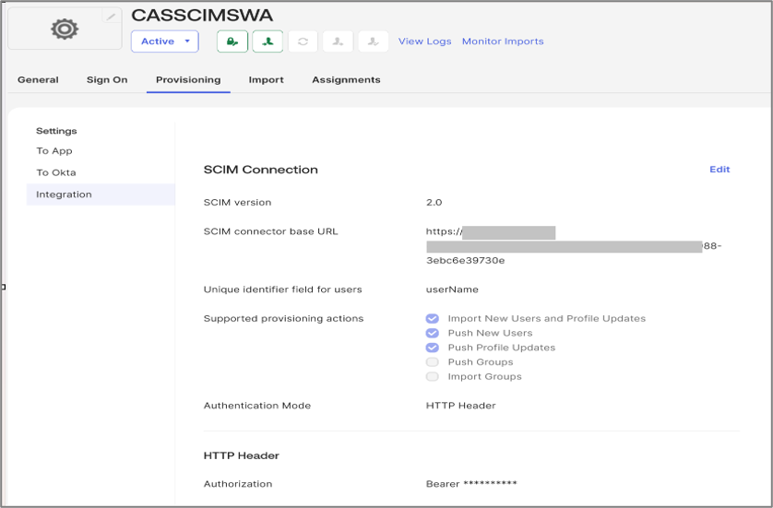Select To Okta in Settings sidebar
The height and width of the screenshot is (508, 773).
(x=56, y=172)
